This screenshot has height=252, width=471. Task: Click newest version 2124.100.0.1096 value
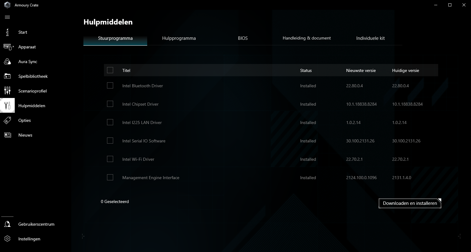362,178
